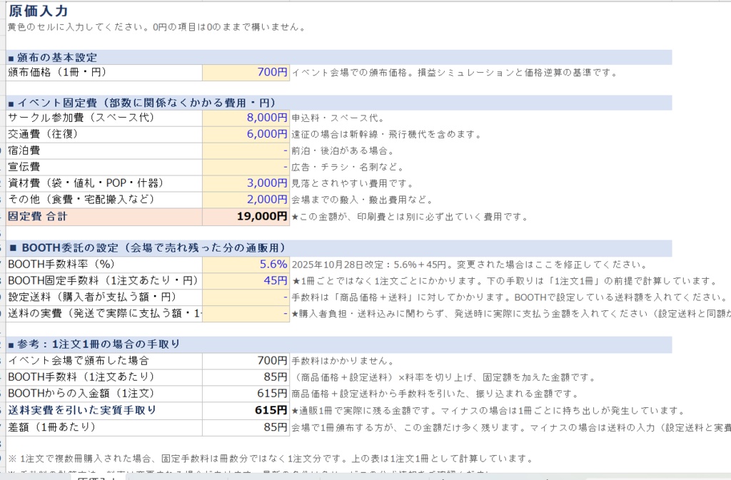731x480 pixels.
Task: Click the 宿泊費 label cell
Action: pos(104,150)
